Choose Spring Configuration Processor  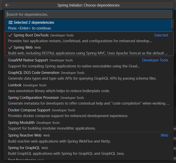88,100
